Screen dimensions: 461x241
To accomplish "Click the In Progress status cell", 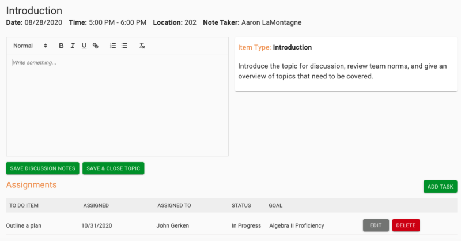I will pos(246,225).
